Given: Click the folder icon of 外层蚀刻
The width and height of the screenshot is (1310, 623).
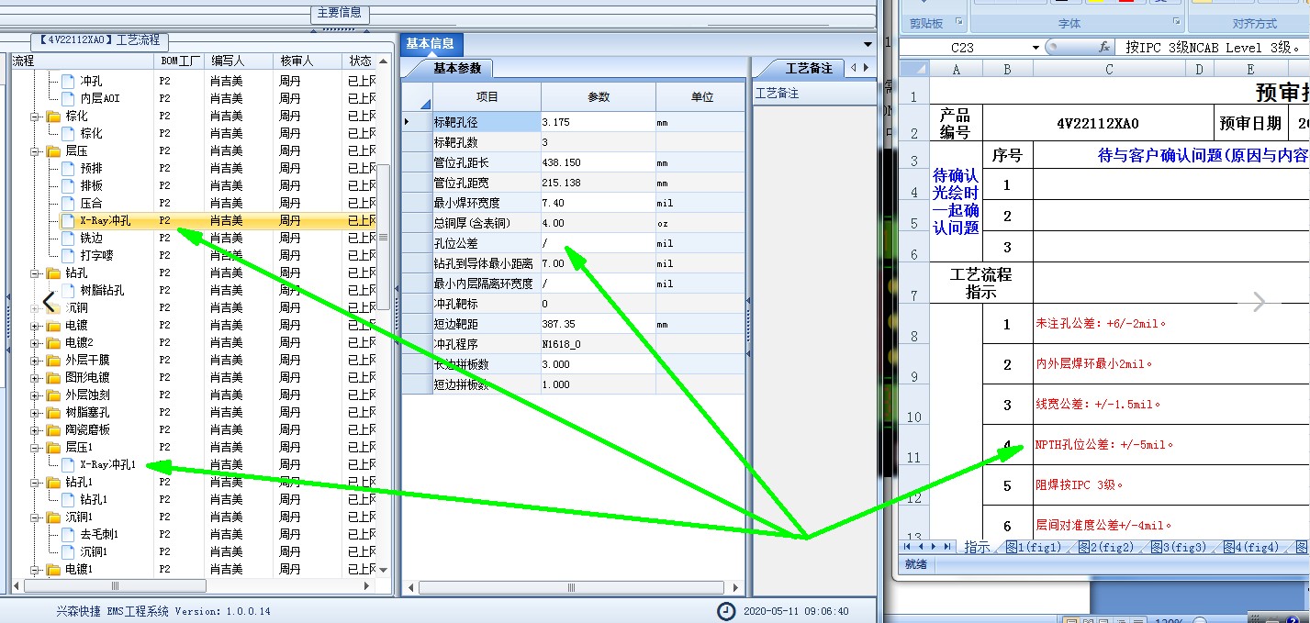Looking at the screenshot, I should click(53, 395).
